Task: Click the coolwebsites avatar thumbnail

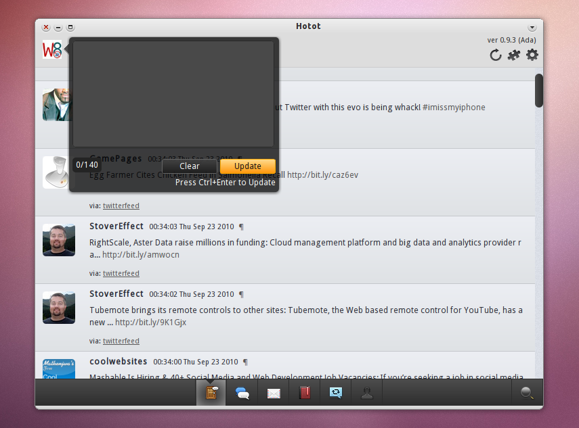Action: point(59,369)
